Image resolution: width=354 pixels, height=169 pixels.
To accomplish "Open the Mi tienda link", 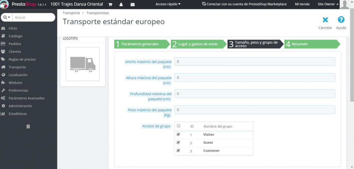I will coord(302,4).
